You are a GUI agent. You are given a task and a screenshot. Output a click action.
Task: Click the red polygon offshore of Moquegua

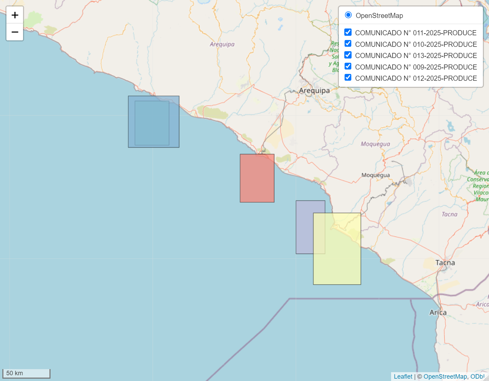[x=257, y=178]
